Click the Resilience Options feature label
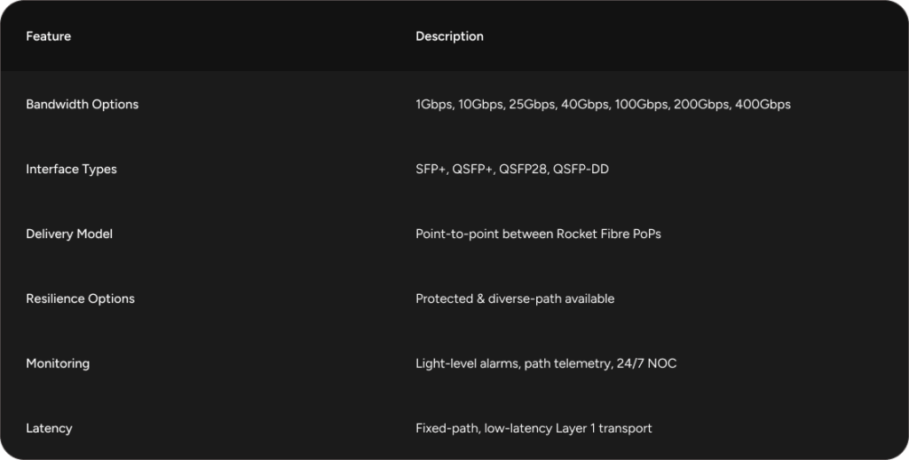The image size is (909, 460). coord(80,298)
